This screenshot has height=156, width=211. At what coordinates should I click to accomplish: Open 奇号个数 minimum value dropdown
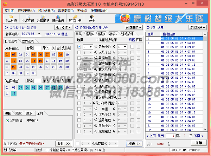tap(91, 47)
